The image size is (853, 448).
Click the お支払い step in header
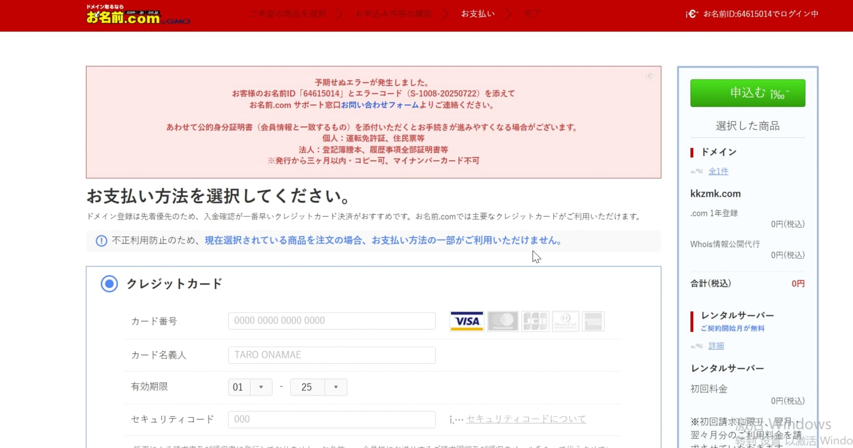(x=478, y=14)
